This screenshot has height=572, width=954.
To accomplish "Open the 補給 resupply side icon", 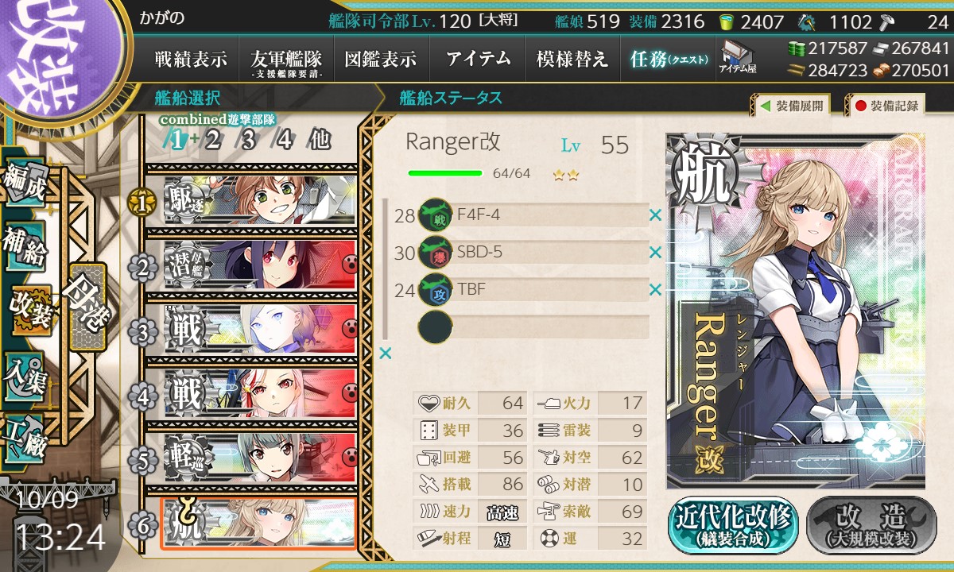I will coord(25,245).
